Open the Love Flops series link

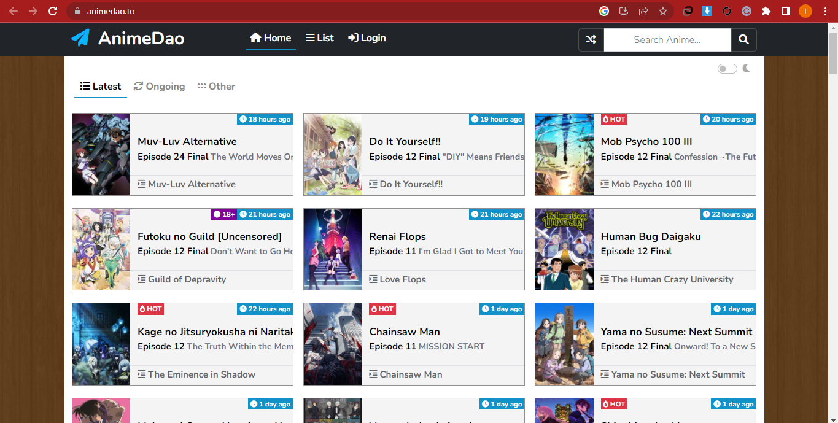(x=397, y=279)
